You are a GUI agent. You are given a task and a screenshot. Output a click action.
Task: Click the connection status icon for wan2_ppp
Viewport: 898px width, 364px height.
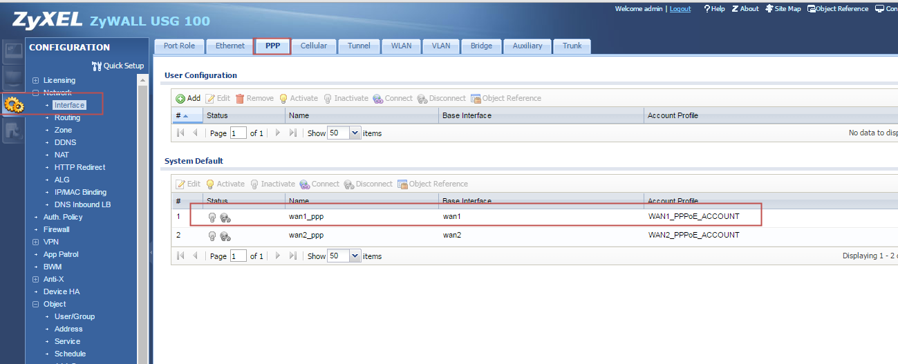pos(225,236)
